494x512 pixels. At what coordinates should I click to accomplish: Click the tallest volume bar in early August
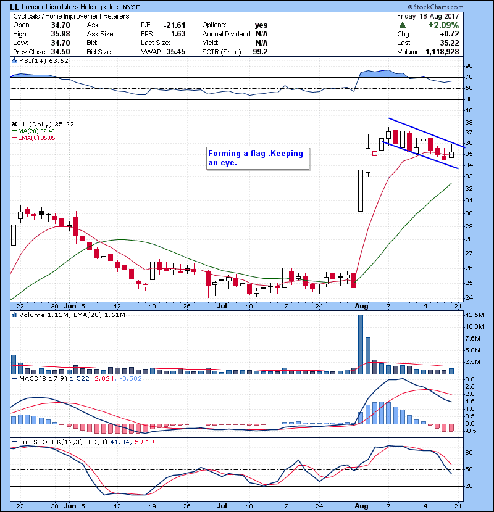coord(361,344)
